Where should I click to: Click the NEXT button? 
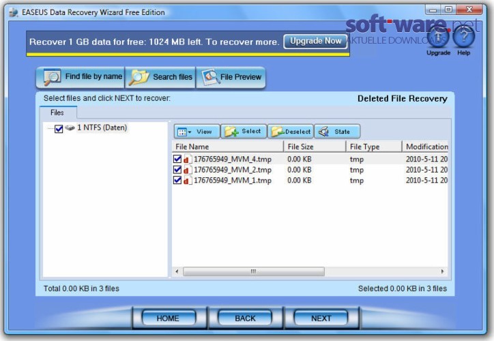click(321, 318)
